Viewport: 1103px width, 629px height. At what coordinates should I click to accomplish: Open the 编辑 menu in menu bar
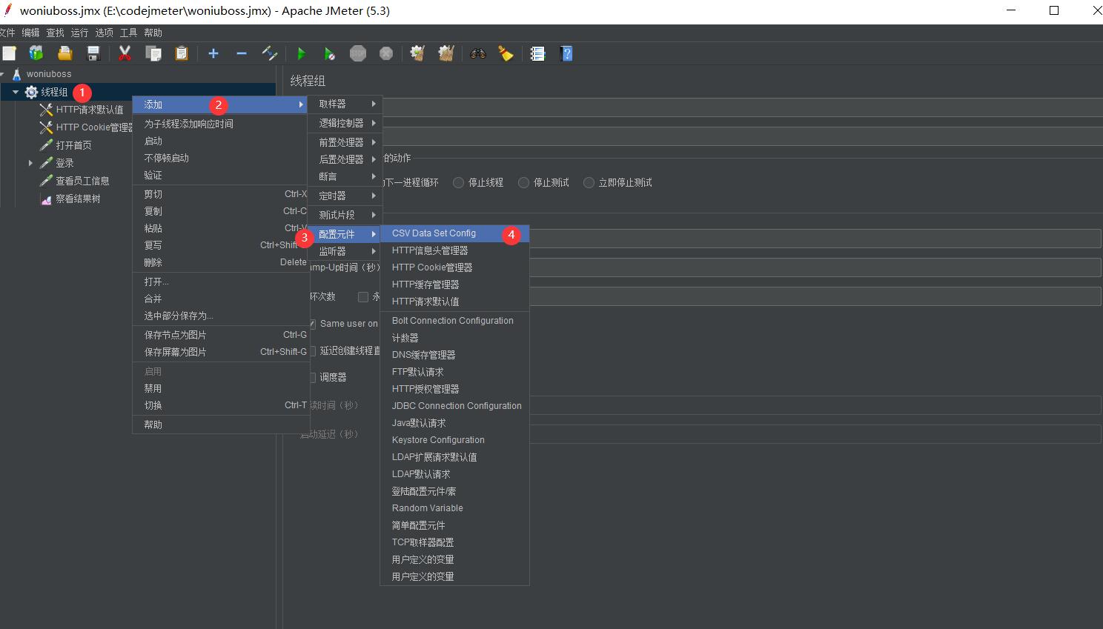pos(30,33)
